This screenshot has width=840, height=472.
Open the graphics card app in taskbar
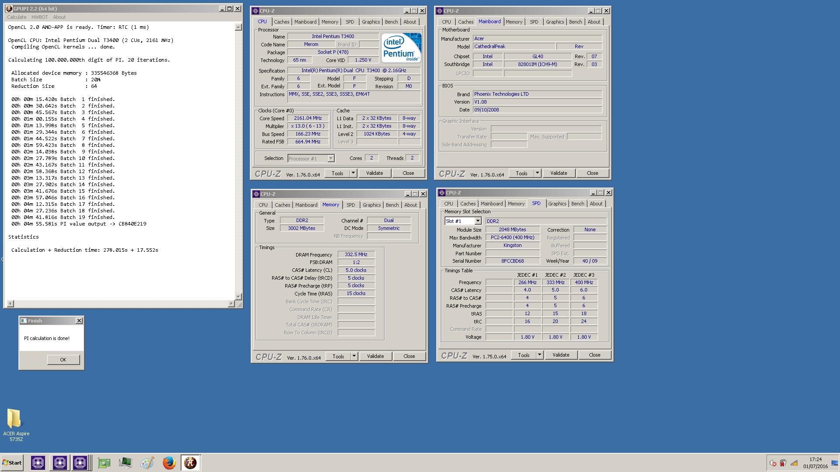[x=104, y=463]
